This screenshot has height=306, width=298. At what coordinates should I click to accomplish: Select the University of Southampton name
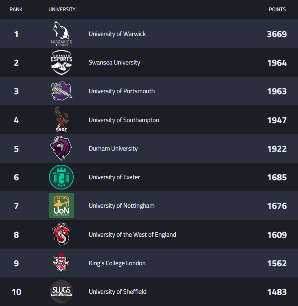coord(124,120)
